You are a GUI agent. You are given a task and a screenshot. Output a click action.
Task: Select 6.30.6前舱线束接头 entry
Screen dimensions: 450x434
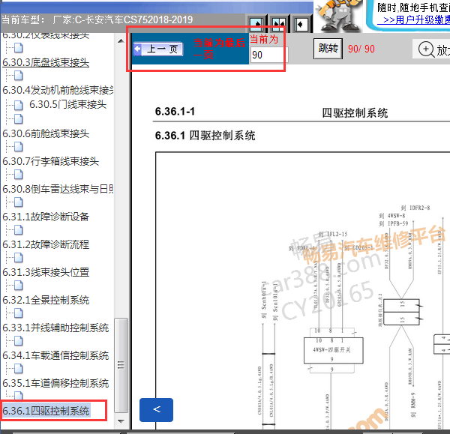click(46, 133)
